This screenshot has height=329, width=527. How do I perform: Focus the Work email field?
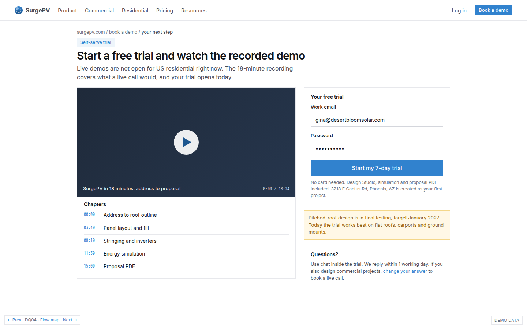[x=377, y=120]
